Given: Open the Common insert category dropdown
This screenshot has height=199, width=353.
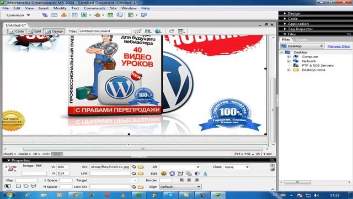Looking at the screenshot, I should (x=18, y=15).
